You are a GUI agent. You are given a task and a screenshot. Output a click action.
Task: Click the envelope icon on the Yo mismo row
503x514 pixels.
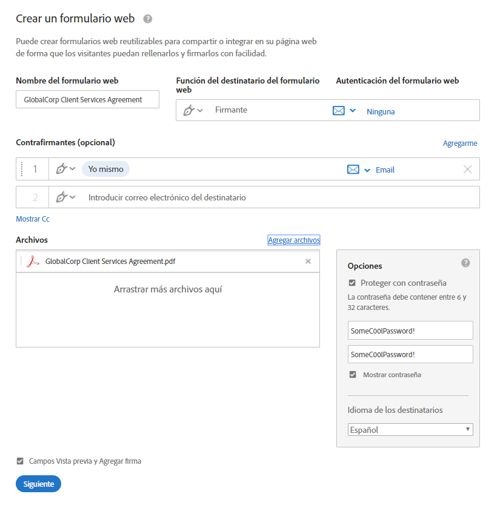click(353, 170)
